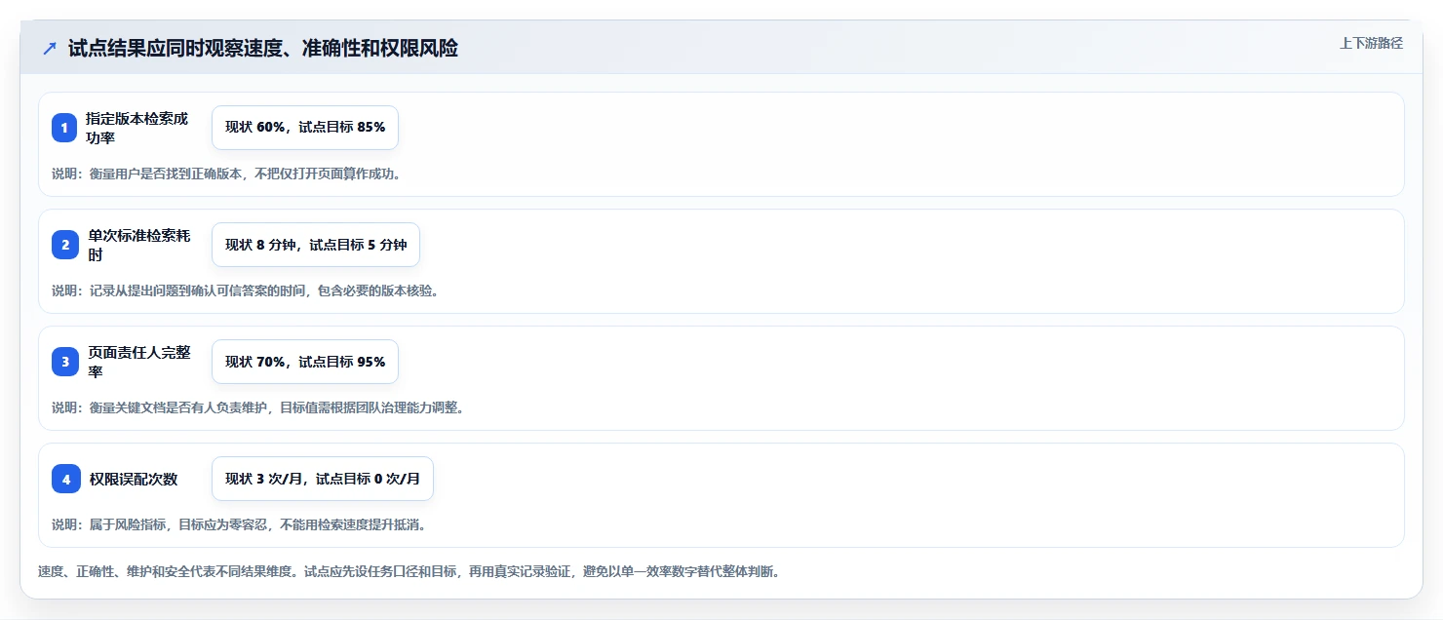Screen dimensions: 1443x620
Task: Click the 现状 70%，试点目标 95% pill
Action: point(305,362)
